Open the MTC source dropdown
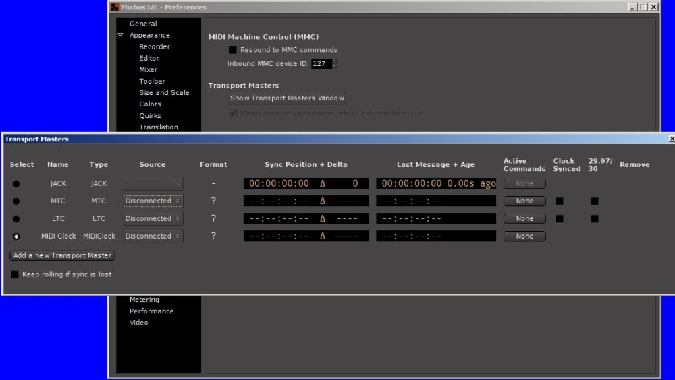675x380 pixels. tap(153, 201)
